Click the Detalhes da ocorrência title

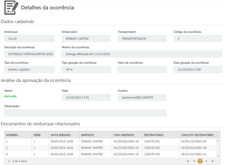47,7
